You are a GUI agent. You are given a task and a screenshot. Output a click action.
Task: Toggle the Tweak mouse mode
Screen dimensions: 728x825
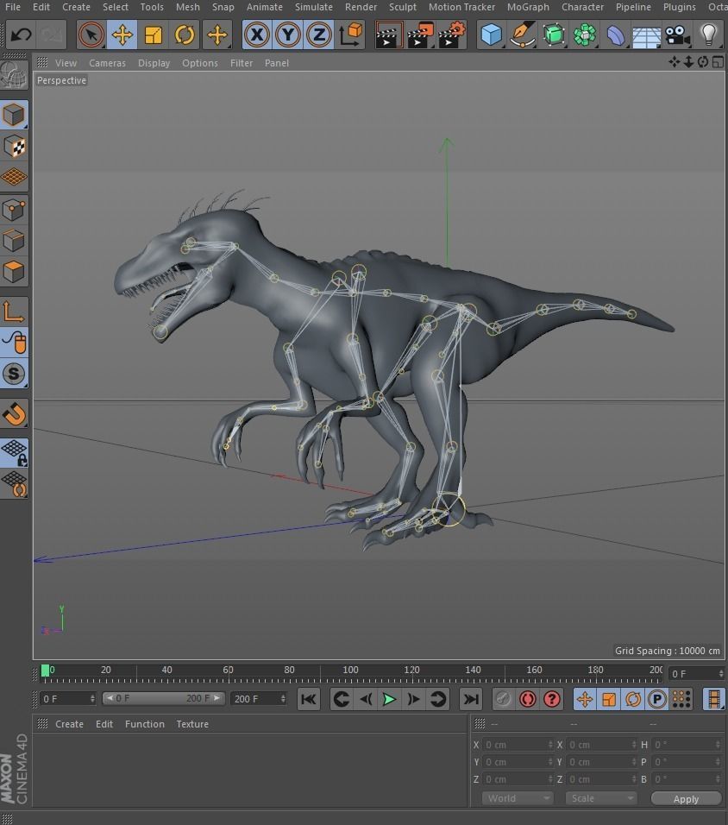[14, 343]
